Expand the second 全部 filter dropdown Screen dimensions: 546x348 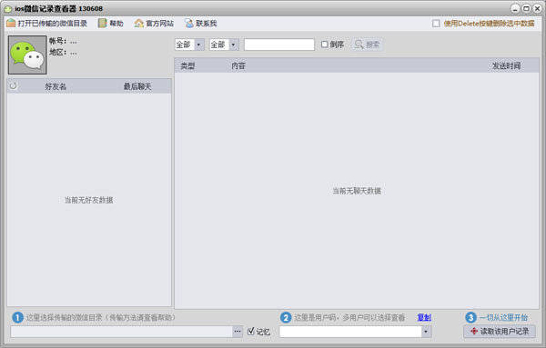tap(233, 45)
